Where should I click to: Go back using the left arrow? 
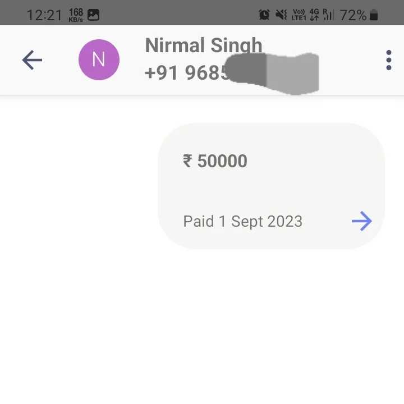[x=32, y=60]
